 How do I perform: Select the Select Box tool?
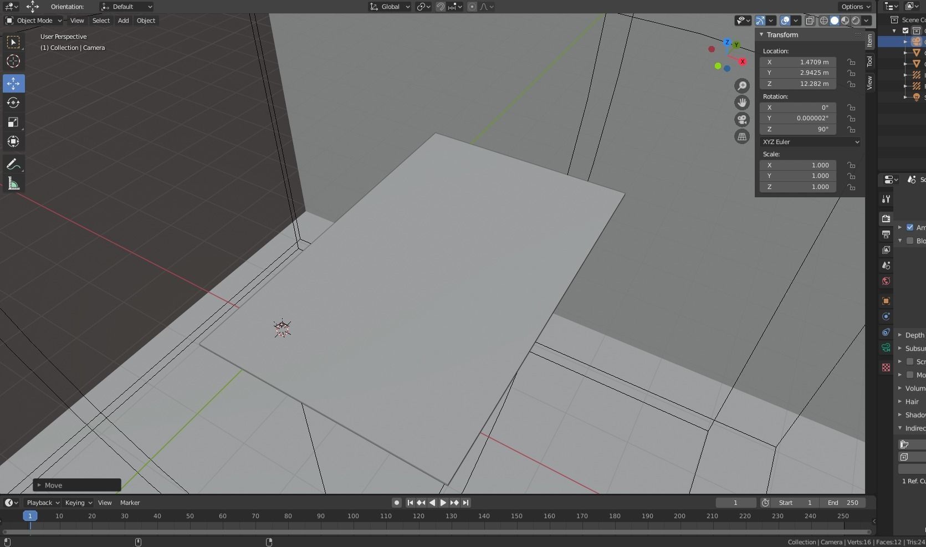(x=13, y=42)
